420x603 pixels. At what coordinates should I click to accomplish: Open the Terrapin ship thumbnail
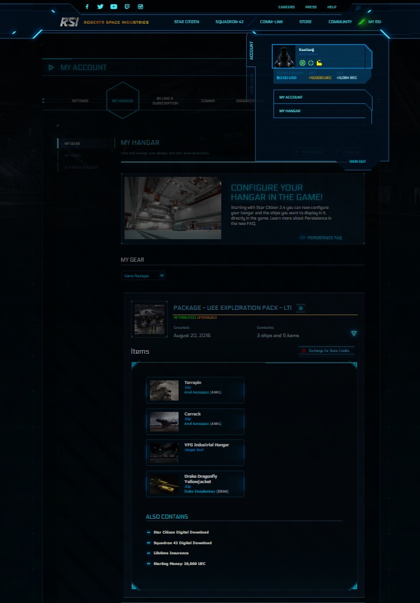click(x=164, y=391)
